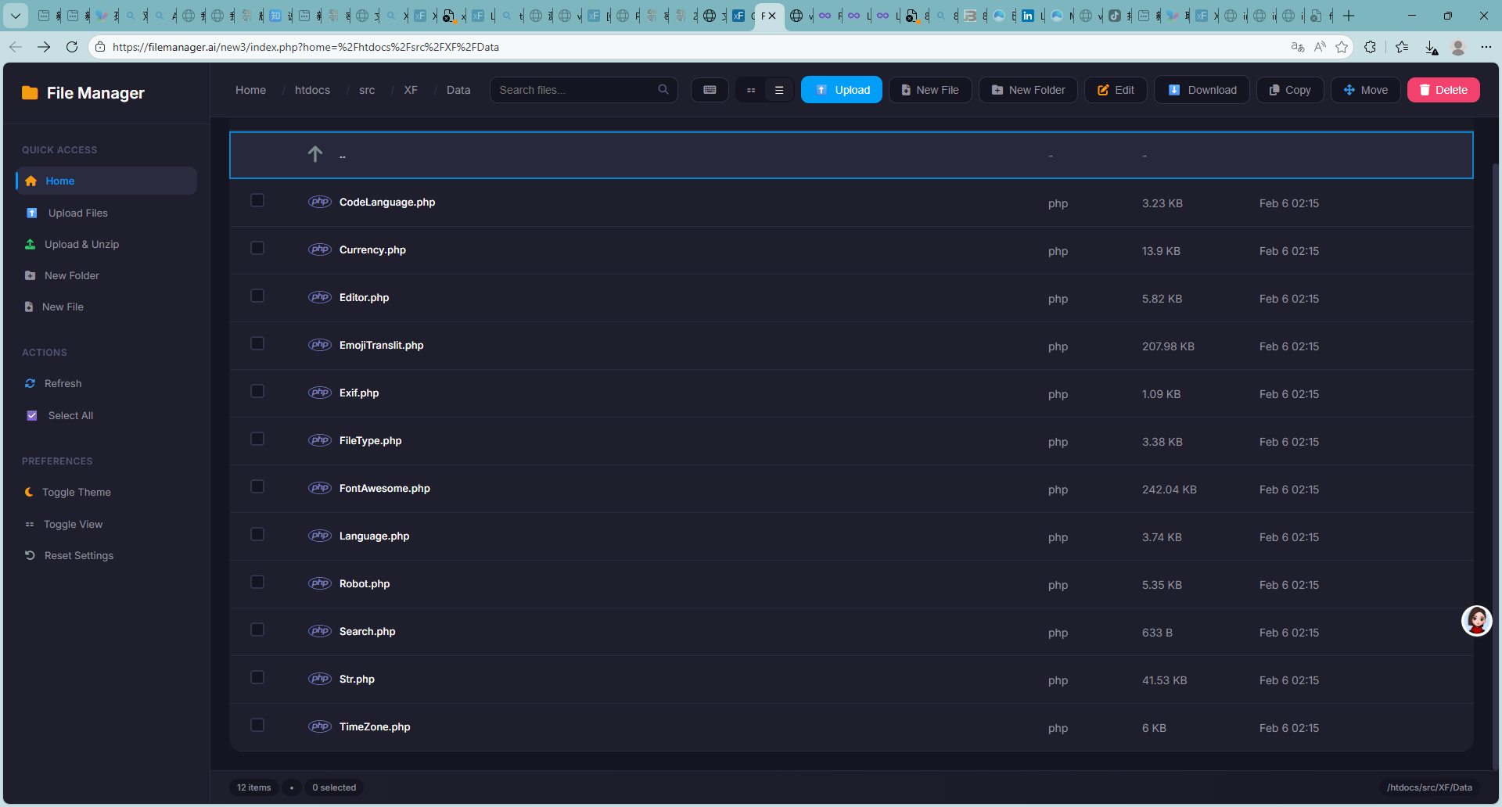The image size is (1502, 807).
Task: Click the red Delete button
Action: click(1443, 90)
